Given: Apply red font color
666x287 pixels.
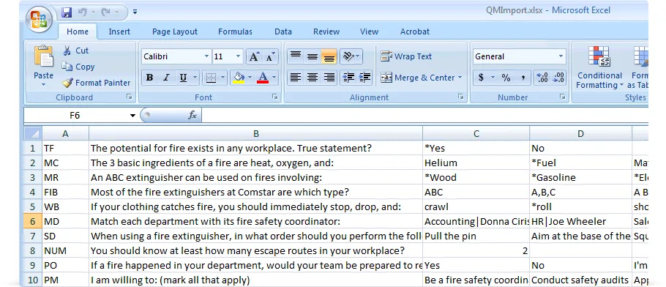Looking at the screenshot, I should click(263, 78).
